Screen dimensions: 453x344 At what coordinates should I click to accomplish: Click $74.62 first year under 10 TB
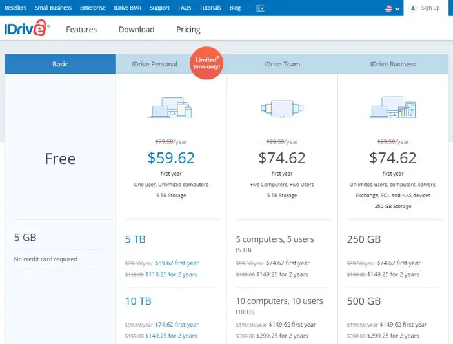tap(177, 325)
